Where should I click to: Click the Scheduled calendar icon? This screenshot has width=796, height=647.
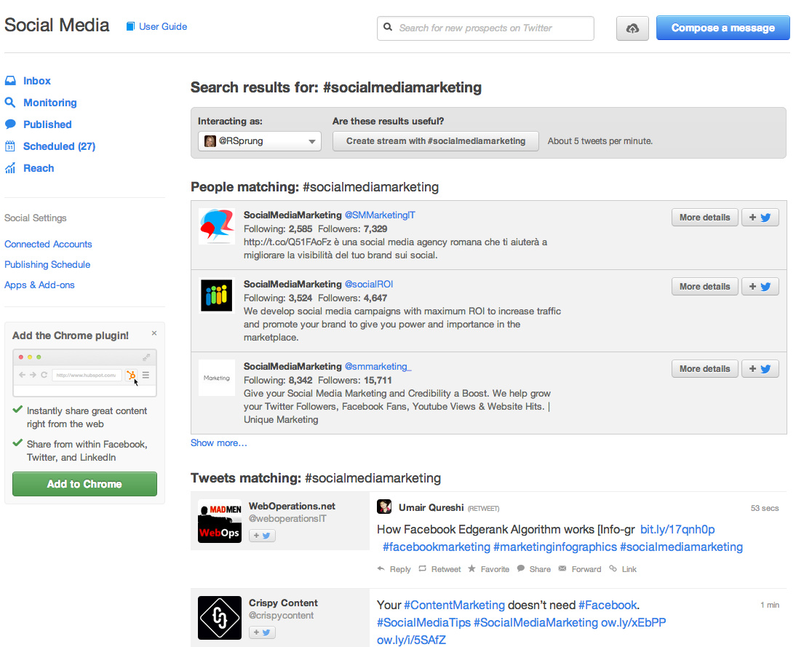point(10,146)
